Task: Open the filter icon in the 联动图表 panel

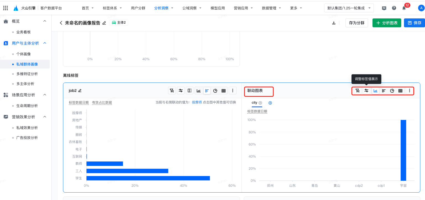Action: pos(358,91)
